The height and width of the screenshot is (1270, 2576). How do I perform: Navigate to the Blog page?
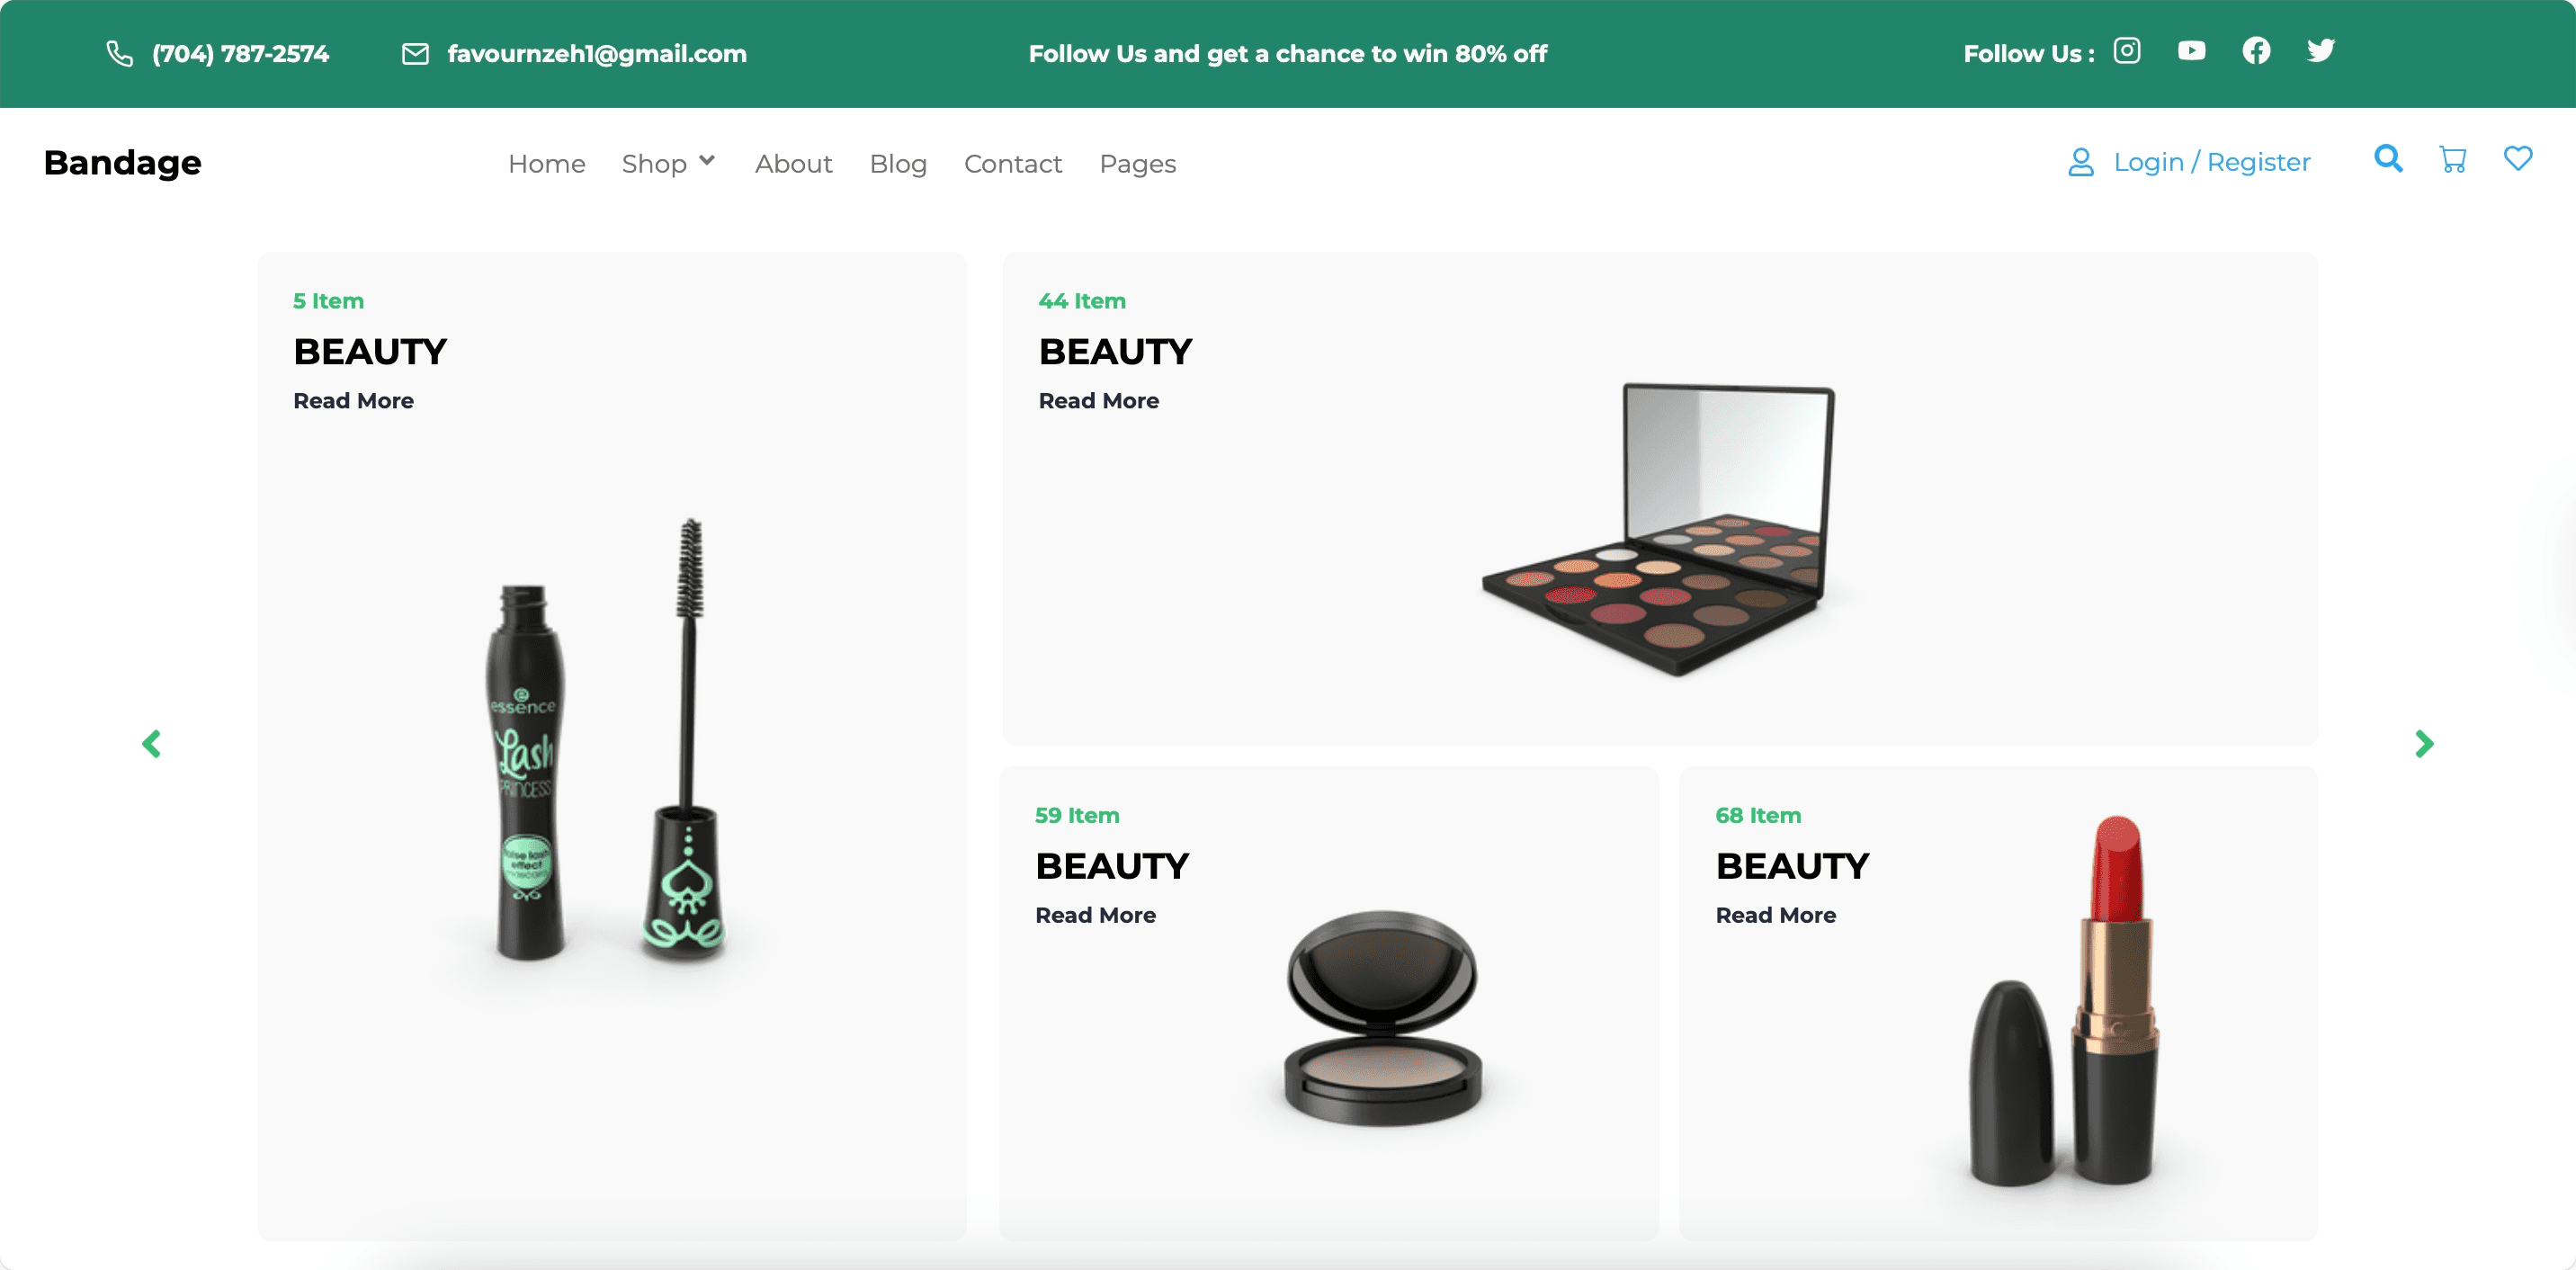pos(897,164)
